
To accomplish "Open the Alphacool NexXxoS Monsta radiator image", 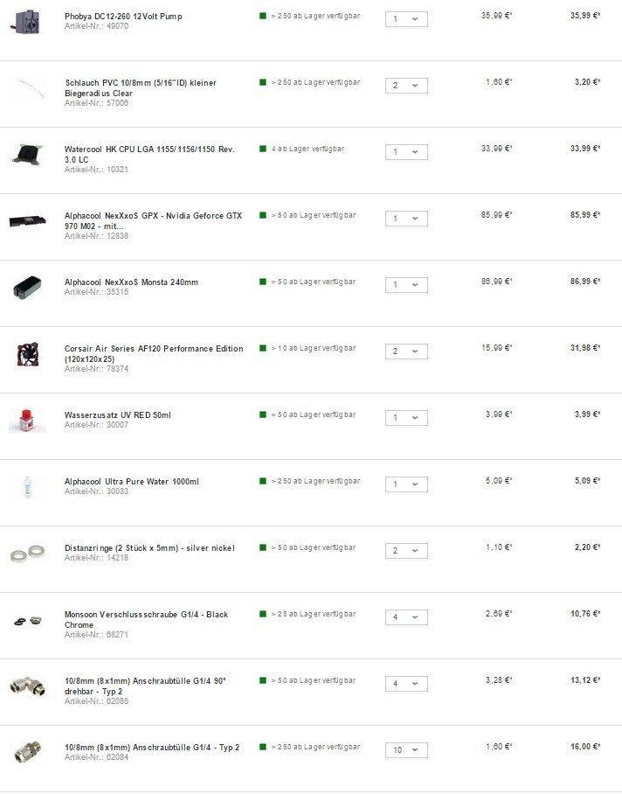I will 27,287.
